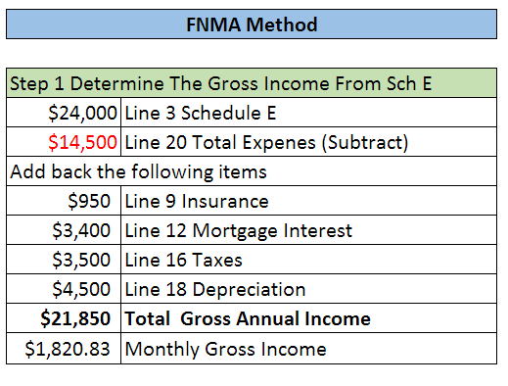Select the $1,820.83 monthly amount cell
This screenshot has height=386, width=508.
(64, 348)
